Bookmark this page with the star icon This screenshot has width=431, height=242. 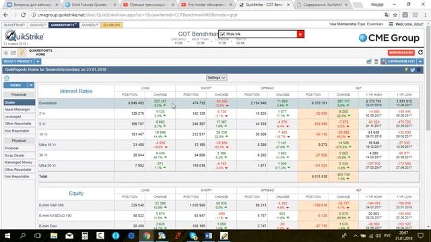coord(395,15)
